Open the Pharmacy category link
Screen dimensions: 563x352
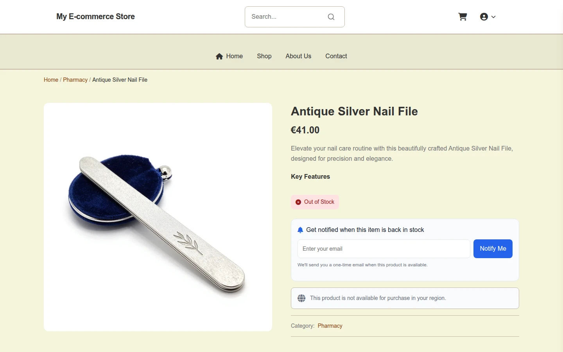(330, 326)
